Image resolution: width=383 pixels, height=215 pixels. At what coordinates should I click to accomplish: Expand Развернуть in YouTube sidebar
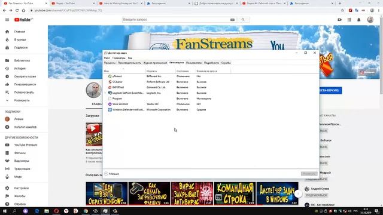[x=22, y=100]
